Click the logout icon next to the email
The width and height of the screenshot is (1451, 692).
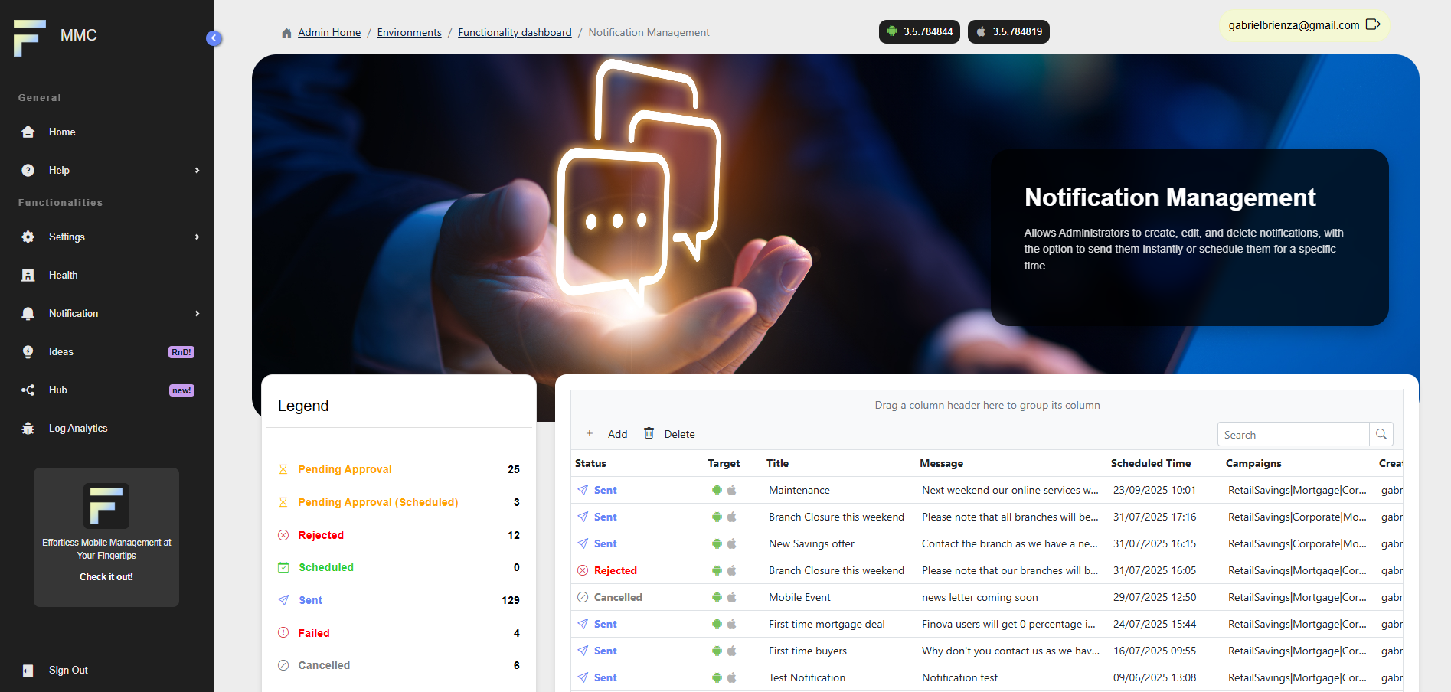[1373, 24]
